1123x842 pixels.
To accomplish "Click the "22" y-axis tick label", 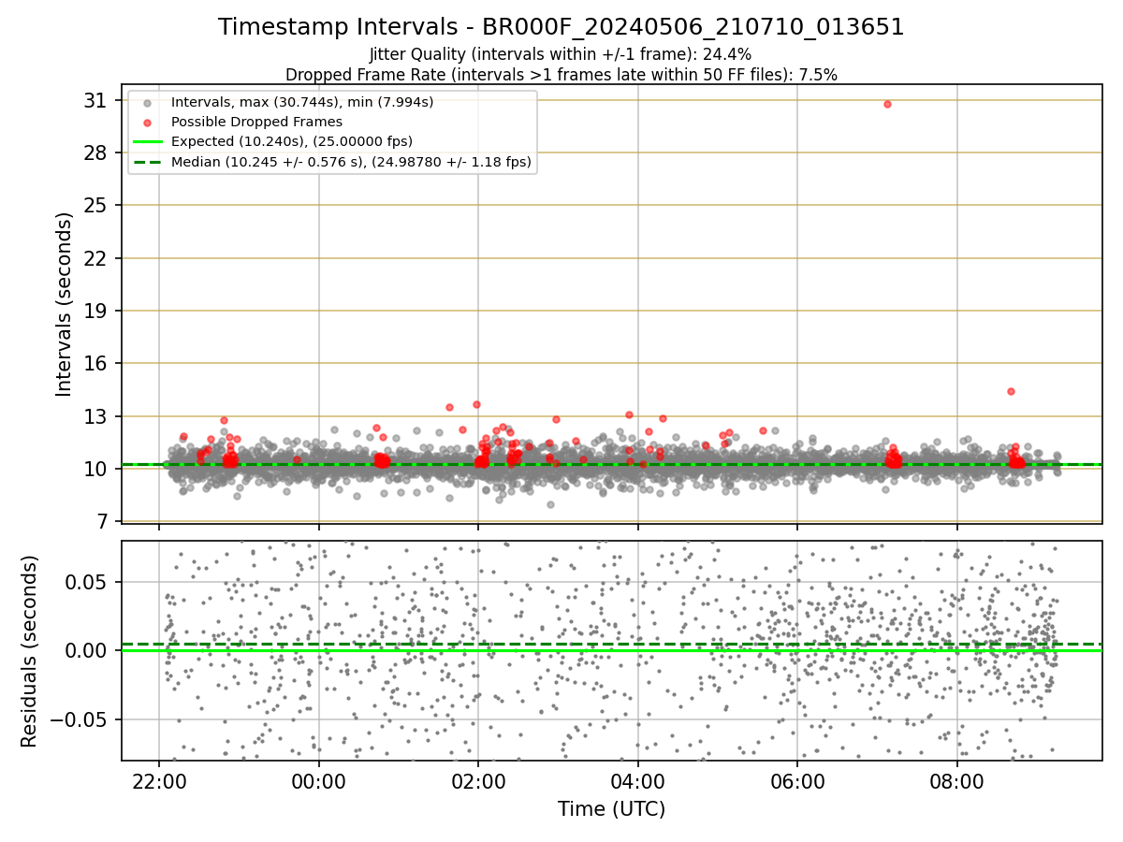I will pos(96,258).
